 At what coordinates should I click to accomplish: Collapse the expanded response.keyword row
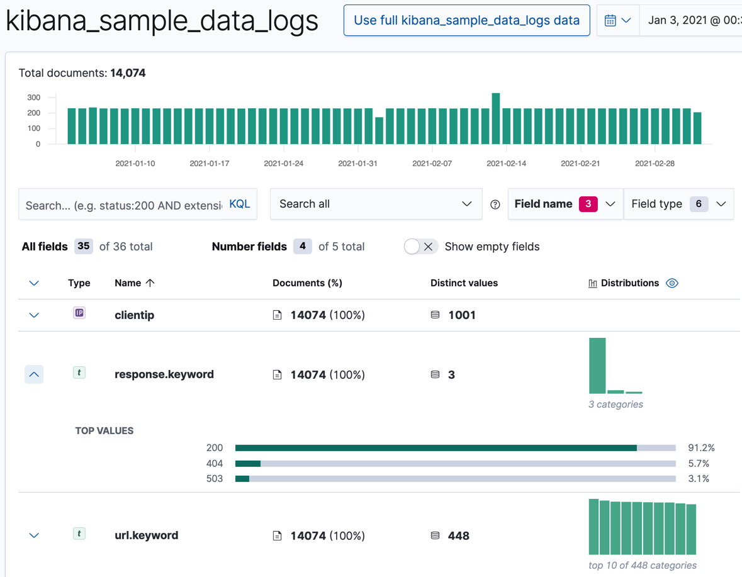(34, 374)
